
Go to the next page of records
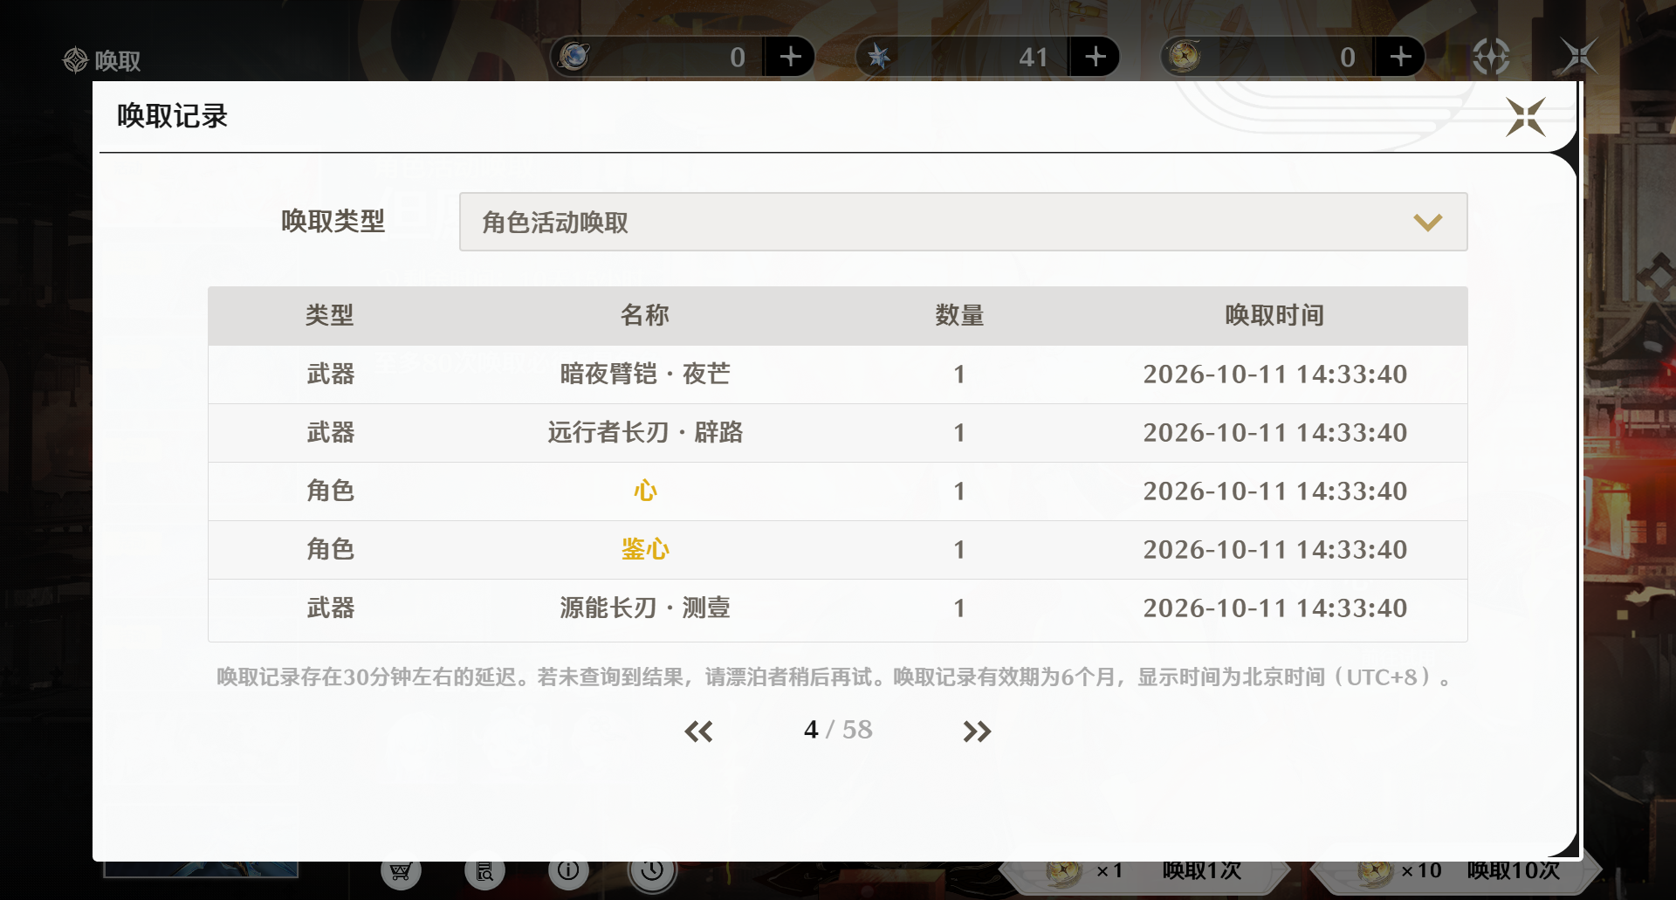point(977,732)
